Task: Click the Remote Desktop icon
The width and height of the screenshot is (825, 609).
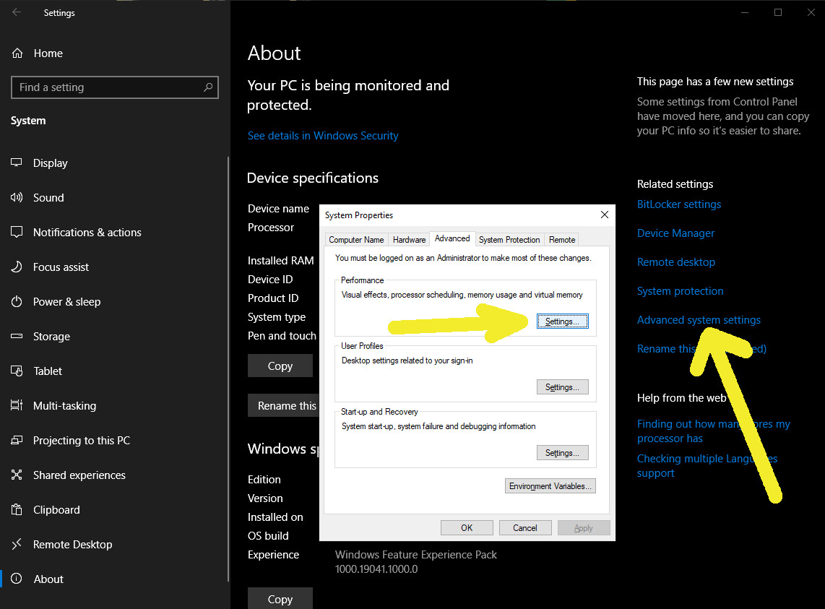Action: click(x=17, y=544)
